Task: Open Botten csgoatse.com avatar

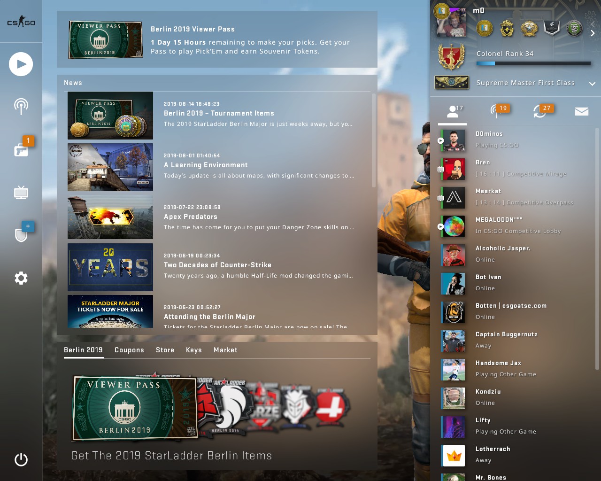Action: point(454,312)
